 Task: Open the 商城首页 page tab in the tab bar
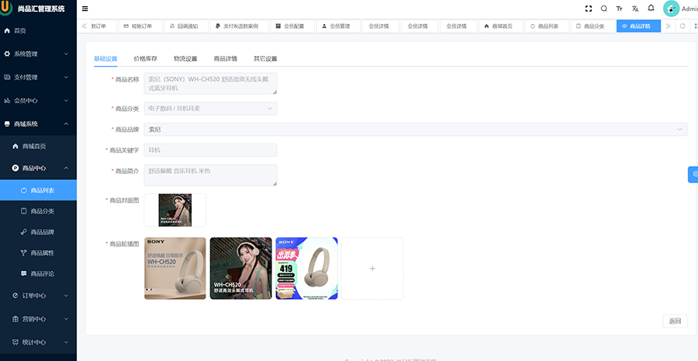click(x=500, y=26)
